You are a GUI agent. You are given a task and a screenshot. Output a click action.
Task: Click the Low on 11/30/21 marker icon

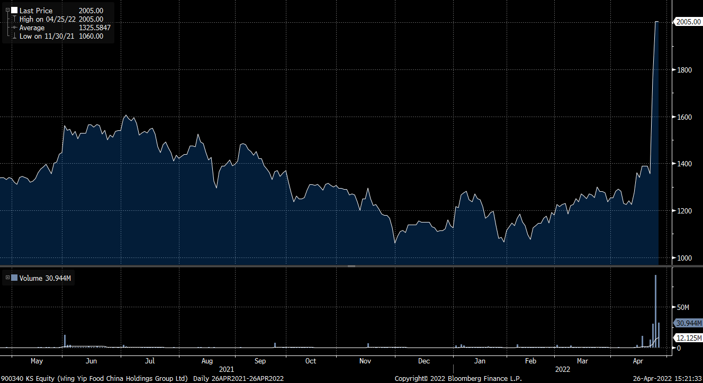click(x=14, y=35)
